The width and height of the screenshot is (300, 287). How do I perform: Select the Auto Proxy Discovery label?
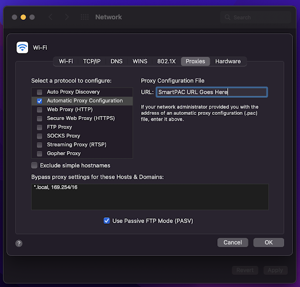tap(73, 92)
